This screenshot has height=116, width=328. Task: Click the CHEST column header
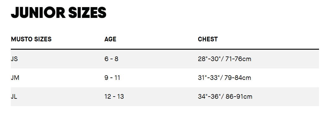[x=208, y=39]
